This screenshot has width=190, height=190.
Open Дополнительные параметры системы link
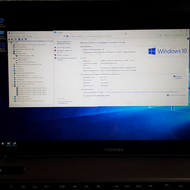pyautogui.click(x=67, y=59)
